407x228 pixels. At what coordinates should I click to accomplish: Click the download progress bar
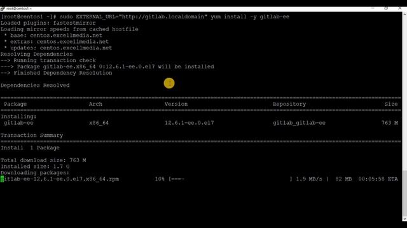pos(230,179)
